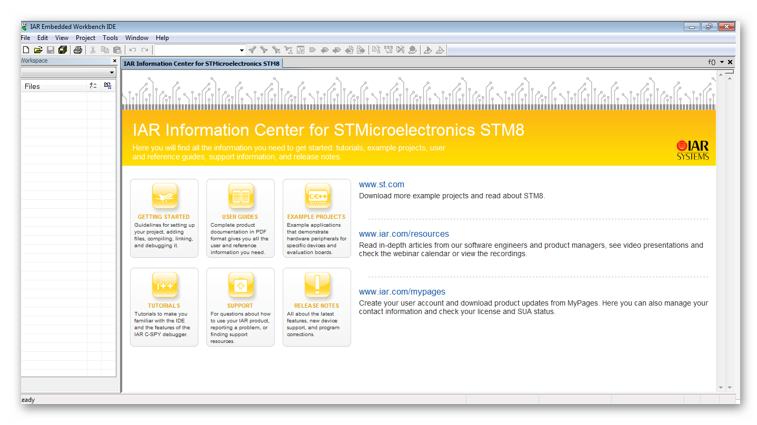This screenshot has height=425, width=757.
Task: Create a new document
Action: click(x=25, y=49)
